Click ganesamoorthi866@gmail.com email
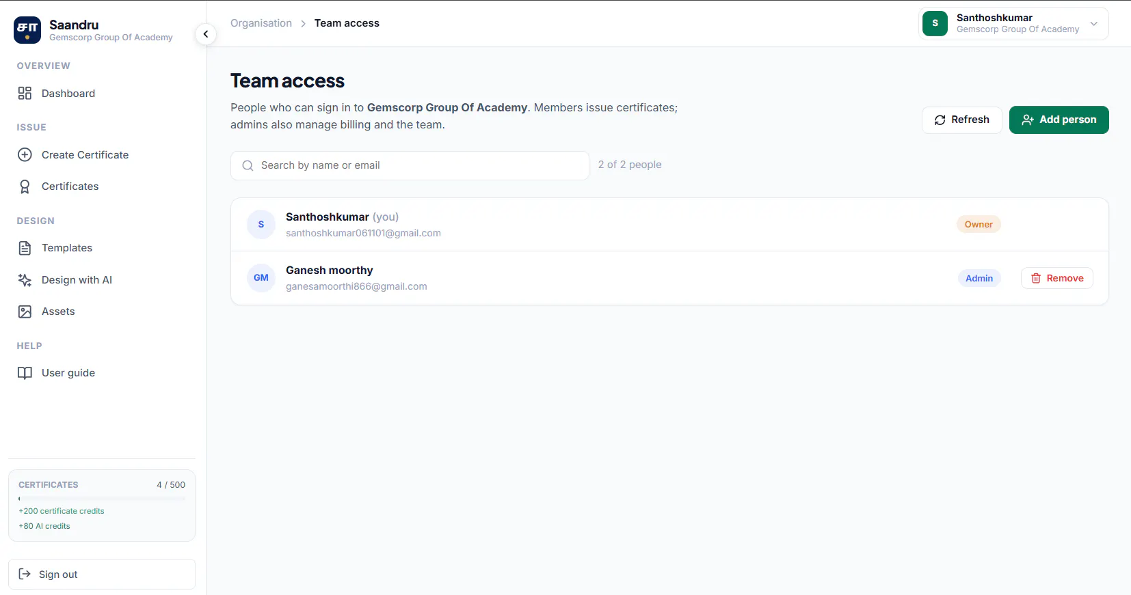 [x=356, y=286]
